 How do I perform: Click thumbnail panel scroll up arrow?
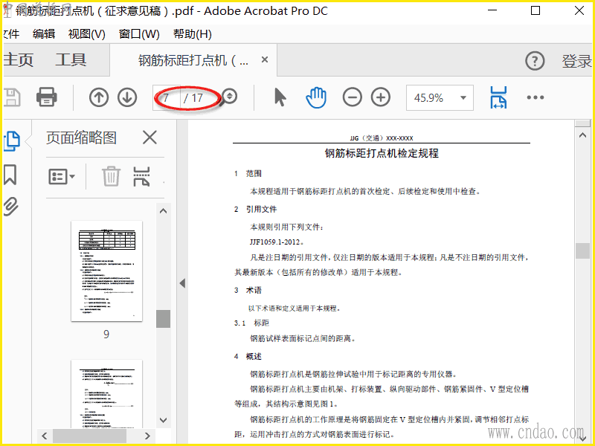(x=163, y=211)
